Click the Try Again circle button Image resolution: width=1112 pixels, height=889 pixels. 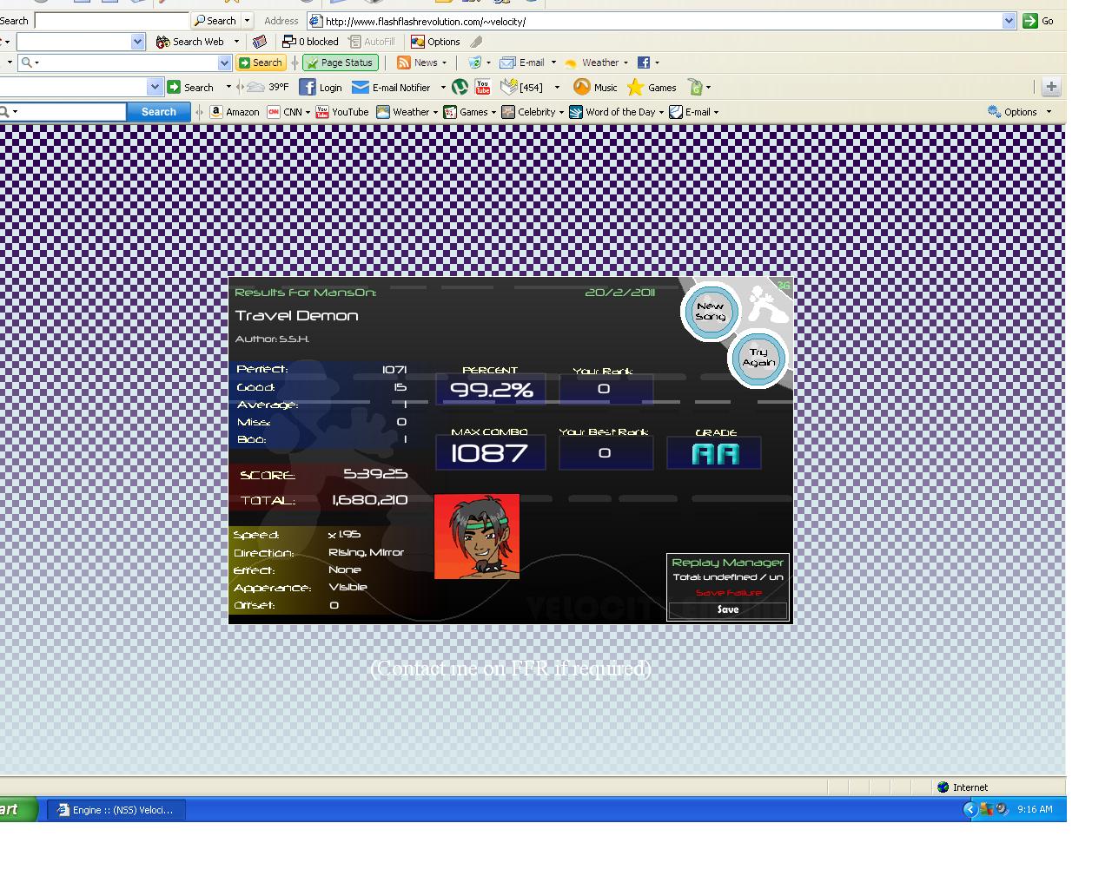click(758, 358)
